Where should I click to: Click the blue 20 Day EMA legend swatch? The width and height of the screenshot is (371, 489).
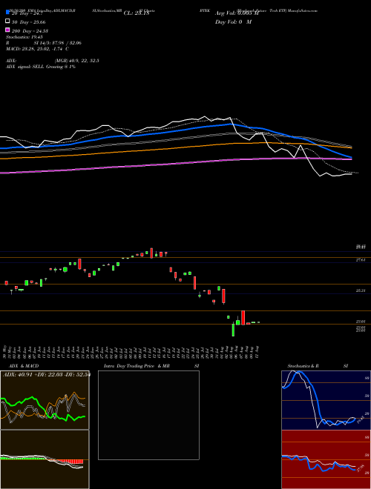(x=7, y=13)
